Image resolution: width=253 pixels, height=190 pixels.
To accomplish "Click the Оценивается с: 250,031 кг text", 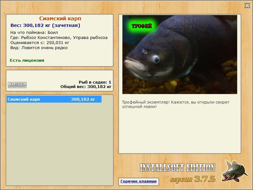I will 40,43.
